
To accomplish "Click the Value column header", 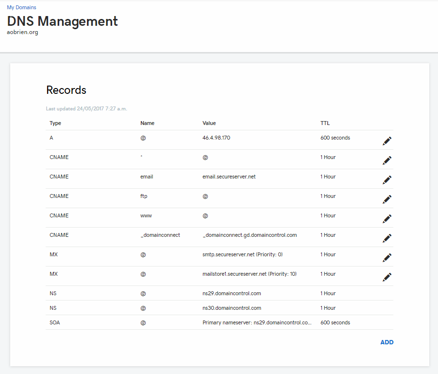I will [x=209, y=123].
